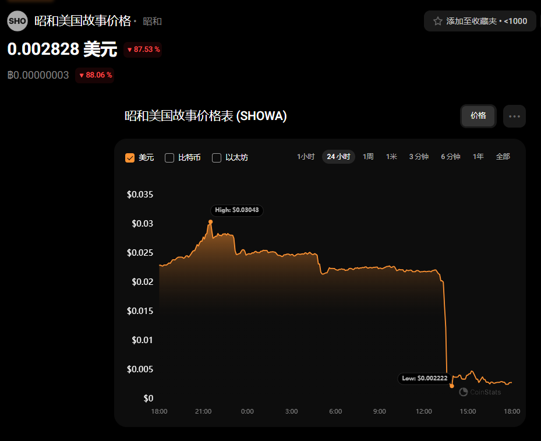
Task: Enable the 比特币 checkbox
Action: pyautogui.click(x=169, y=158)
